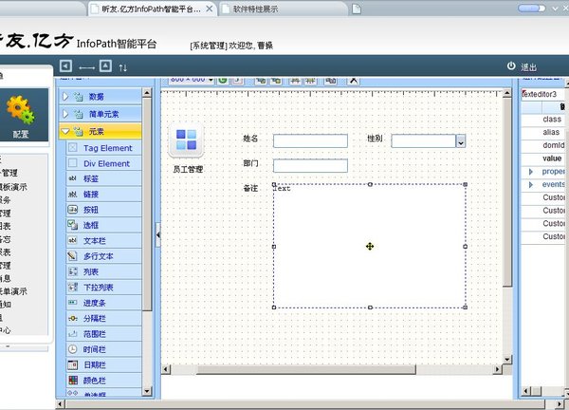Collapse the 元素 category
This screenshot has height=410, width=569.
[x=101, y=132]
